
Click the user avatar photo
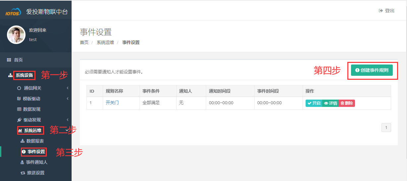click(x=16, y=35)
